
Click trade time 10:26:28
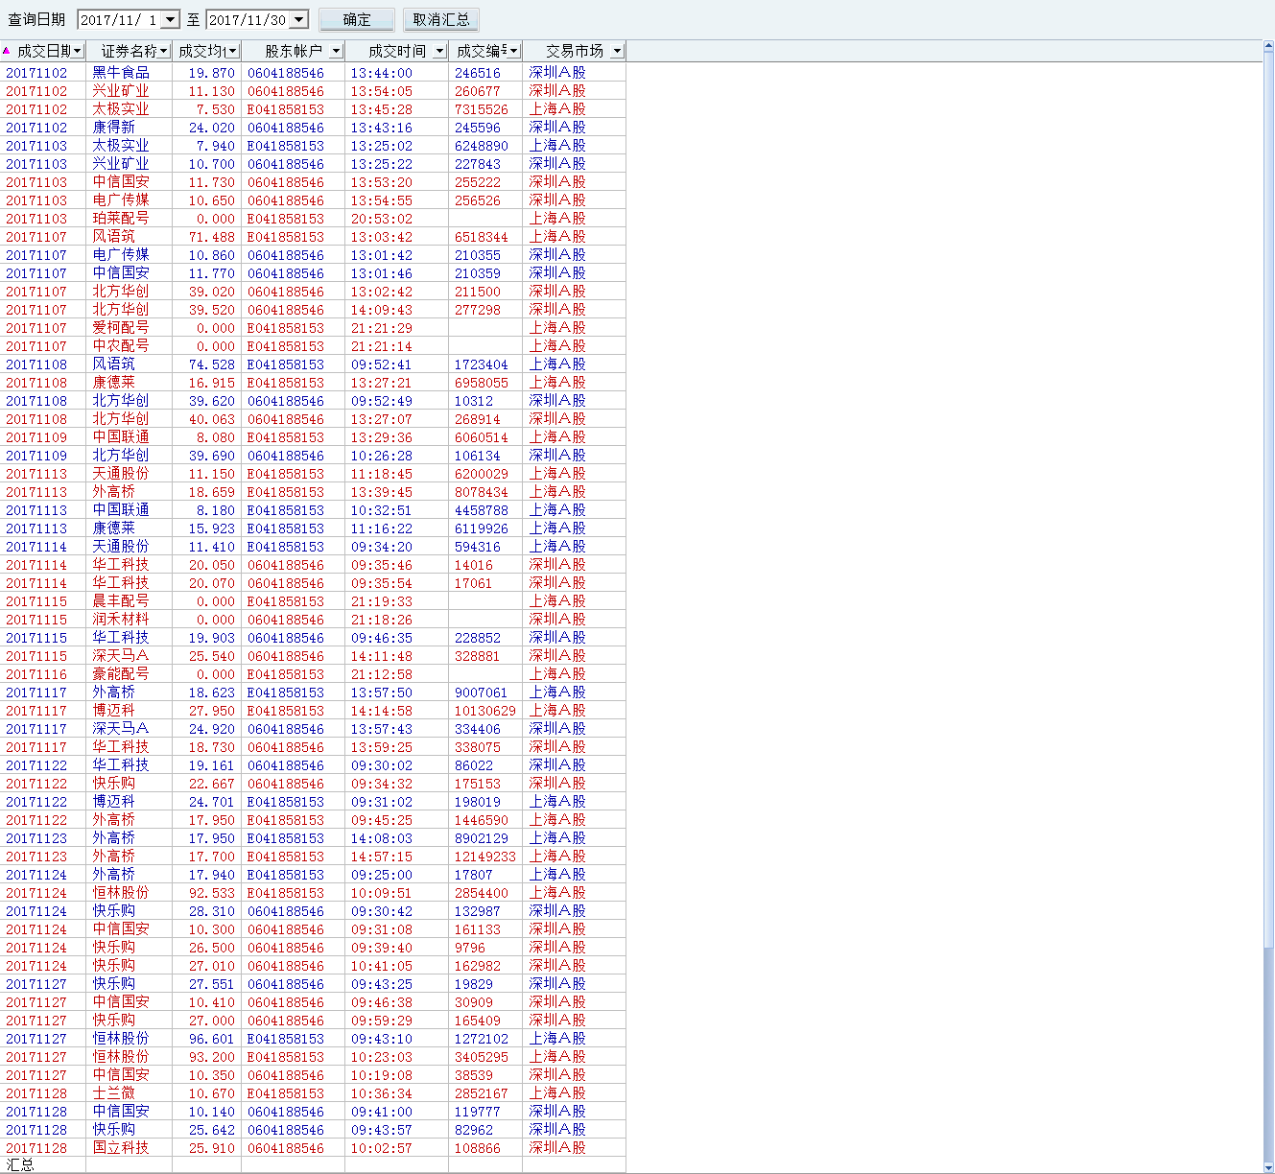[x=381, y=456]
